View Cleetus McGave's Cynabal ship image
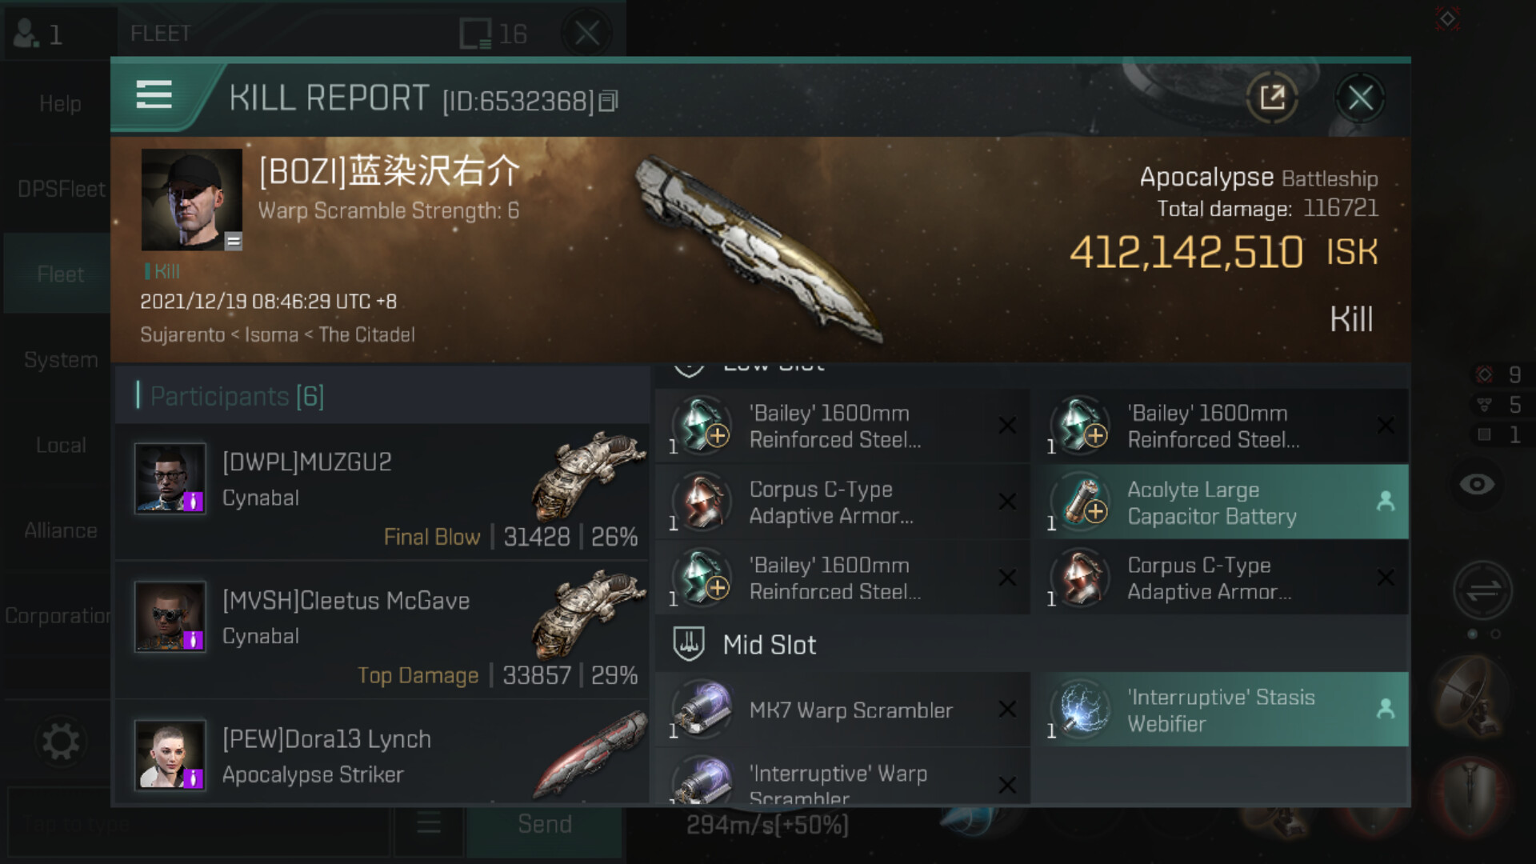The image size is (1536, 864). click(x=587, y=614)
